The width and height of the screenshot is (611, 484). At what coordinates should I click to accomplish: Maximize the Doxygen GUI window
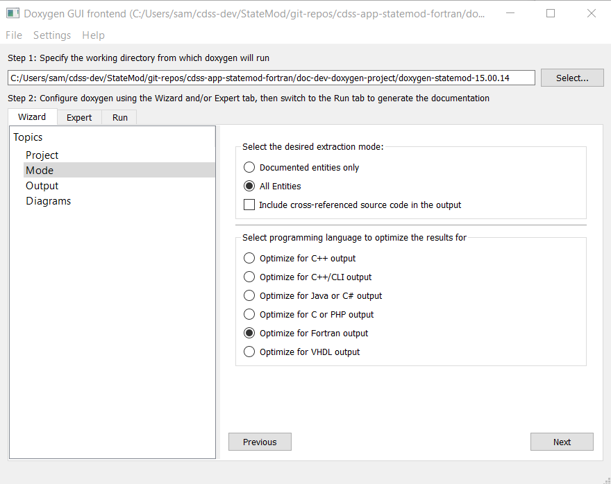[x=551, y=13]
